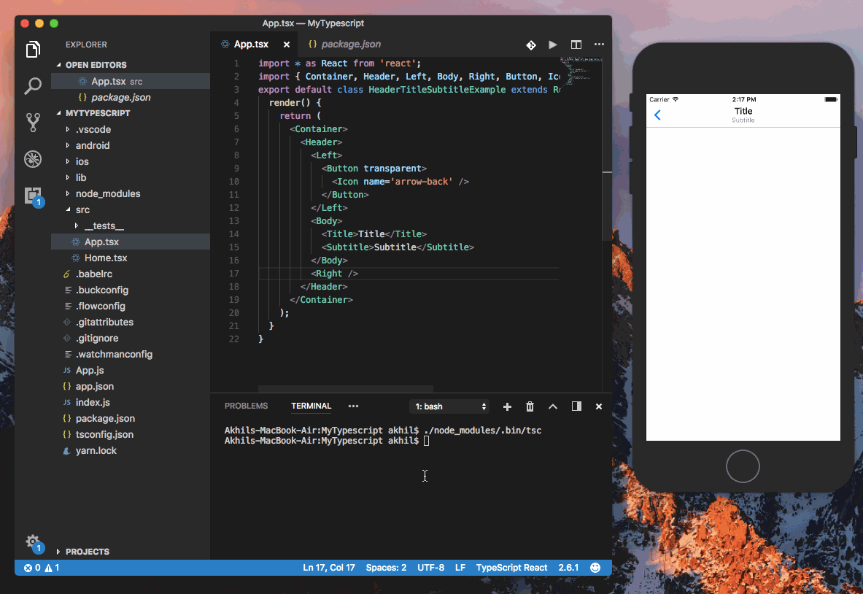This screenshot has height=594, width=863.
Task: Select App.tsx under Open Editors
Action: tap(131, 81)
